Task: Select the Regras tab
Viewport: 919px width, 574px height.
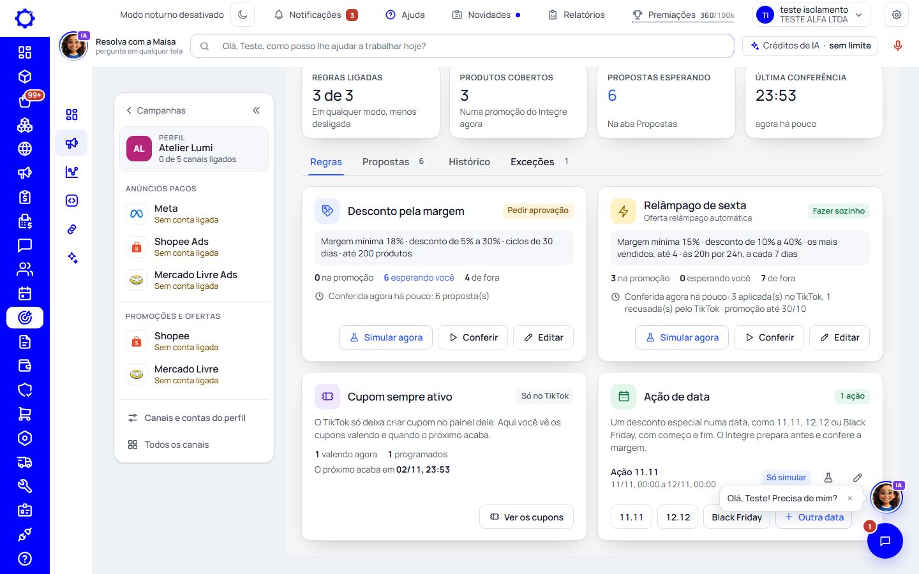Action: 326,162
